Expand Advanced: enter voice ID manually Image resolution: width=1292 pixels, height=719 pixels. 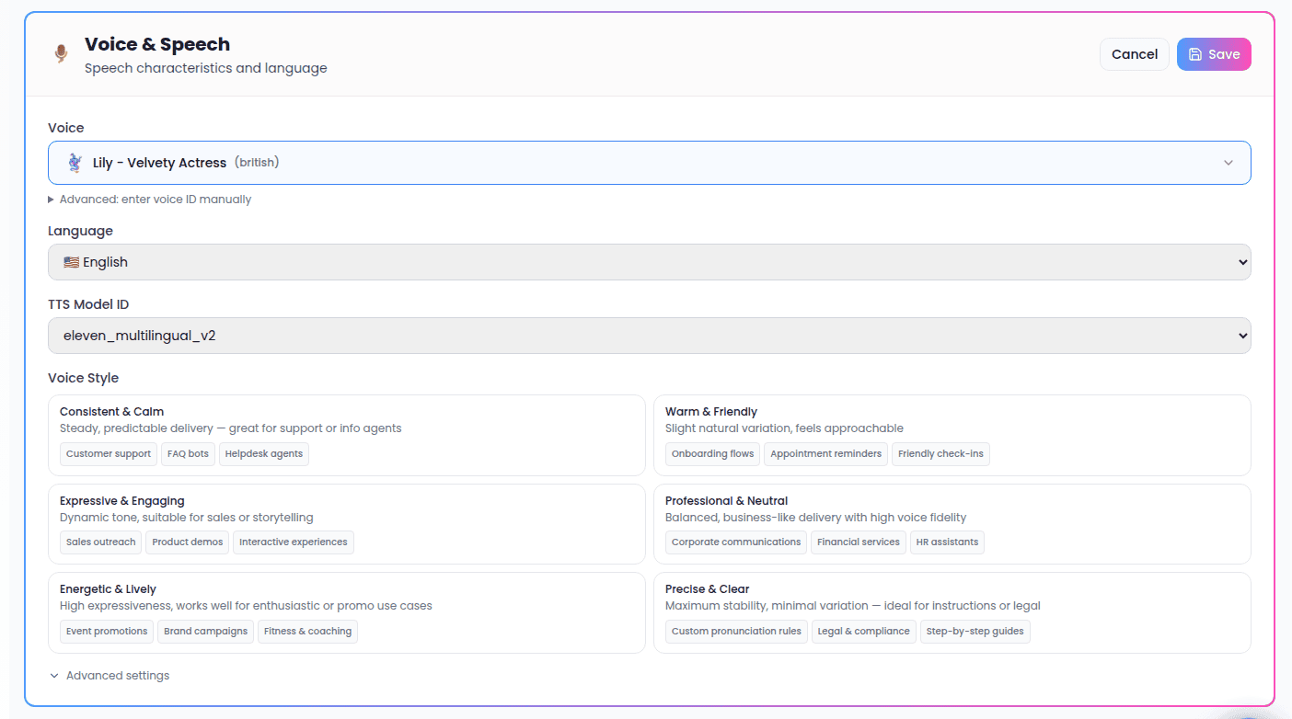[x=150, y=200]
